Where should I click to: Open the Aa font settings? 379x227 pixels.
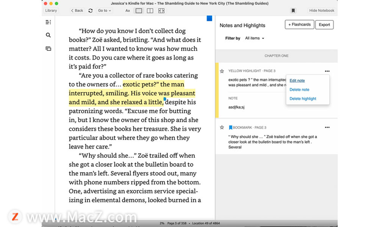[x=128, y=11]
